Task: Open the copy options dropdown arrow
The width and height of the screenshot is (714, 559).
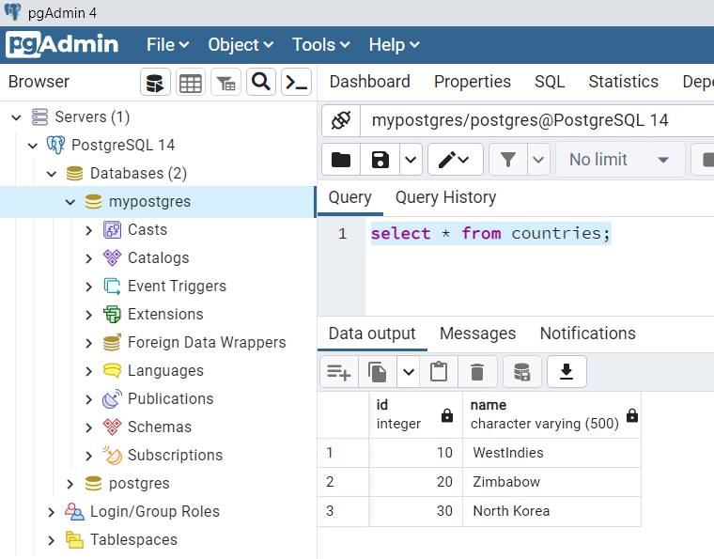Action: pos(409,372)
